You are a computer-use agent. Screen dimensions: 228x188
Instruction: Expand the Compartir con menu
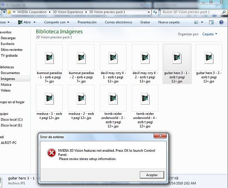(x=56, y=22)
